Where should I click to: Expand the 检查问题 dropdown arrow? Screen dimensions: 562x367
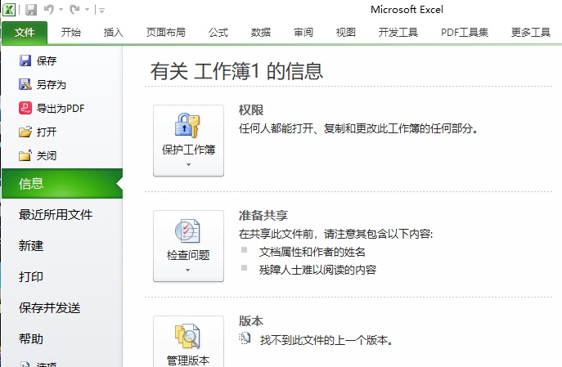[x=188, y=270]
